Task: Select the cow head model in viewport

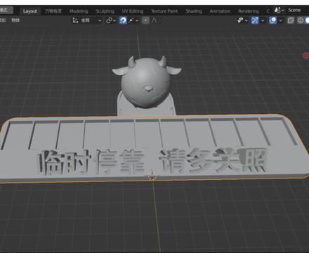Action: (x=146, y=81)
